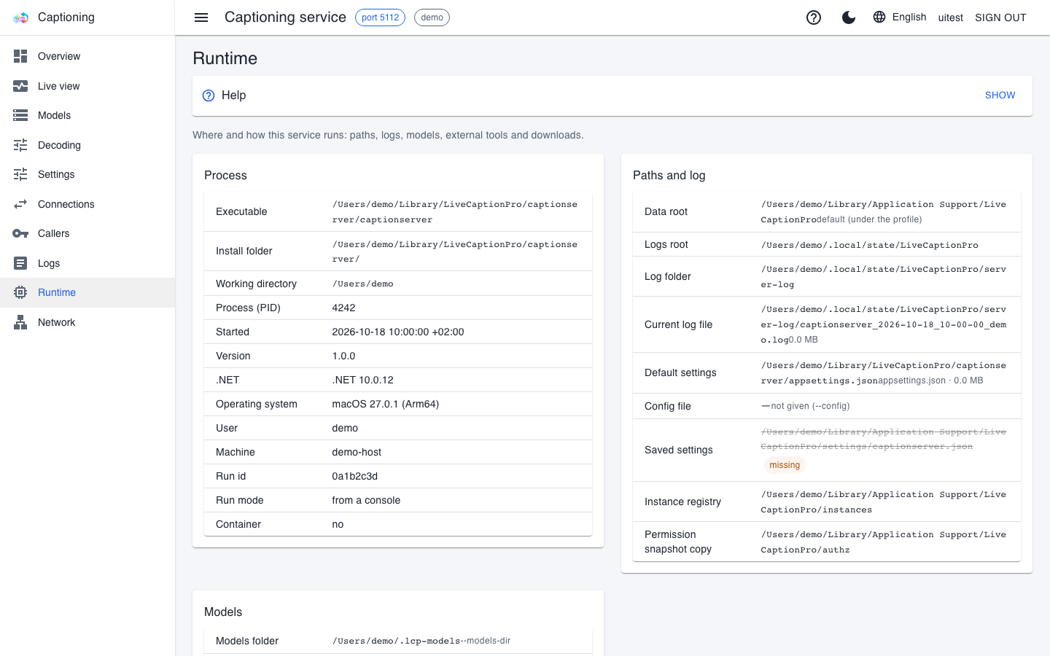Click the Models storage icon
Screen dimensions: 1050x656
point(20,115)
